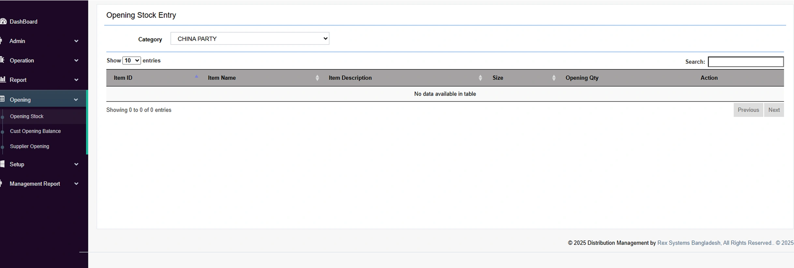
Task: Click the table Search input field
Action: [745, 62]
